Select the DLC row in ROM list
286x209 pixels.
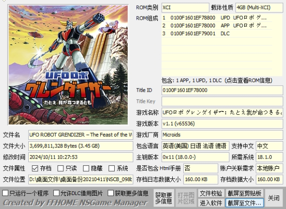[217, 34]
